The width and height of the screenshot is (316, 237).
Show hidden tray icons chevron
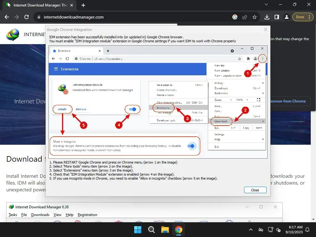(251, 230)
